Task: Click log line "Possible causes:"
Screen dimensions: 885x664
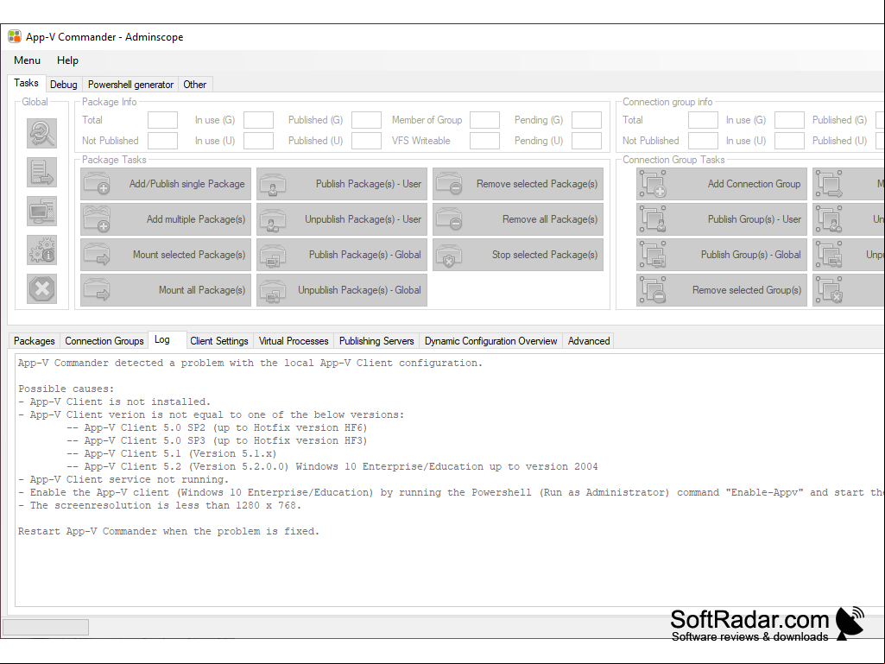Action: coord(66,389)
